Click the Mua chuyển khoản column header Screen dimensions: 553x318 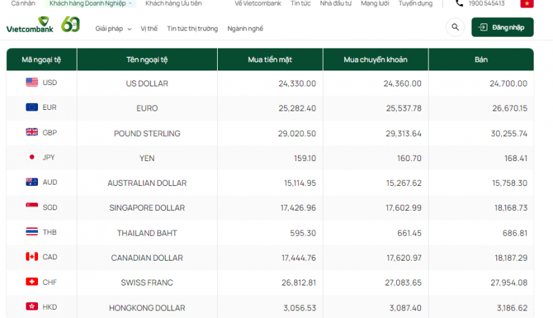coord(375,60)
